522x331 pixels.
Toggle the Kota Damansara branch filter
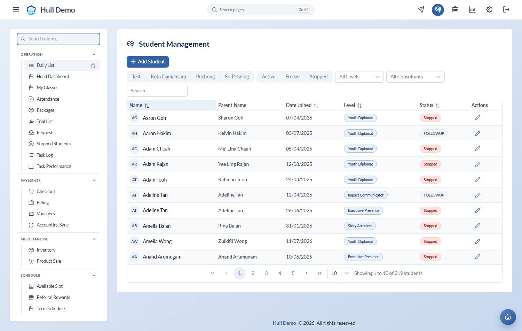point(168,77)
